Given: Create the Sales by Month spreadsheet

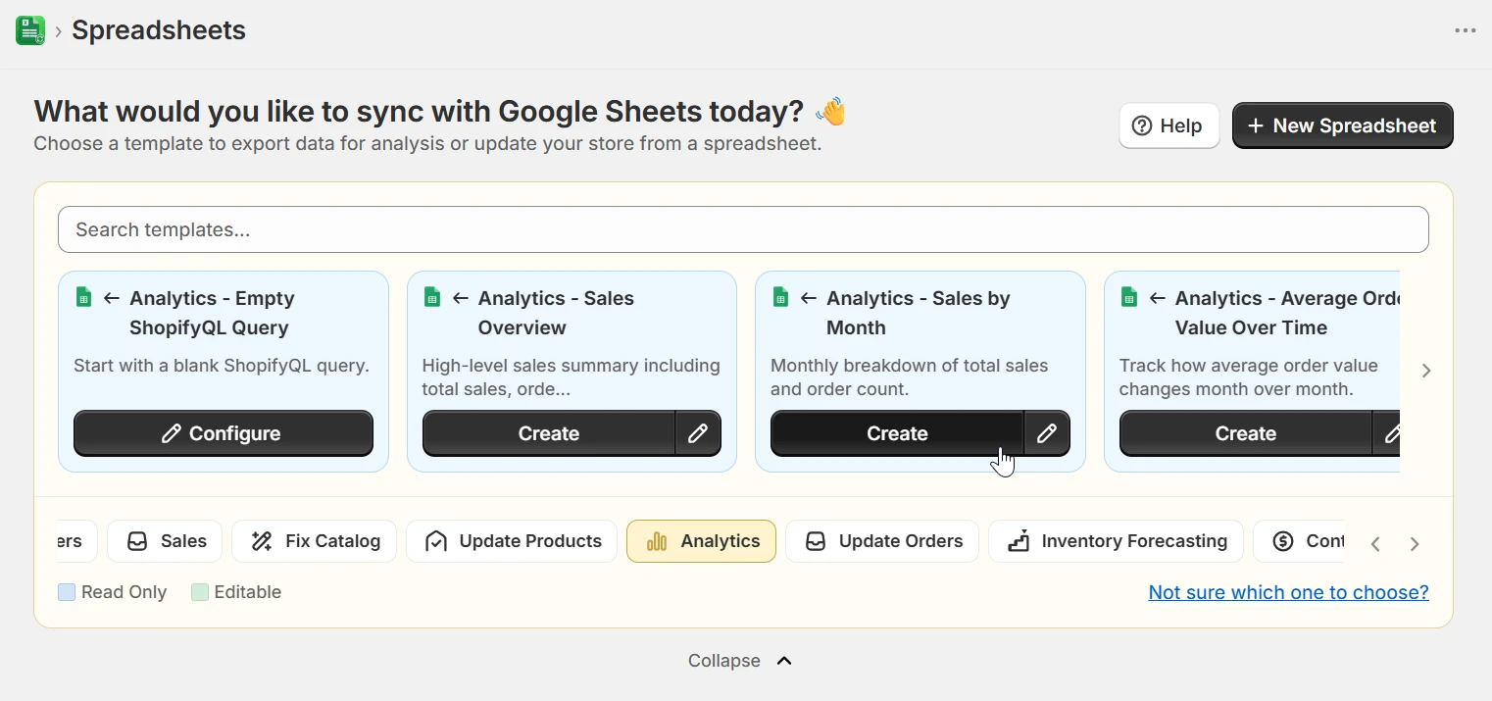Looking at the screenshot, I should (897, 433).
